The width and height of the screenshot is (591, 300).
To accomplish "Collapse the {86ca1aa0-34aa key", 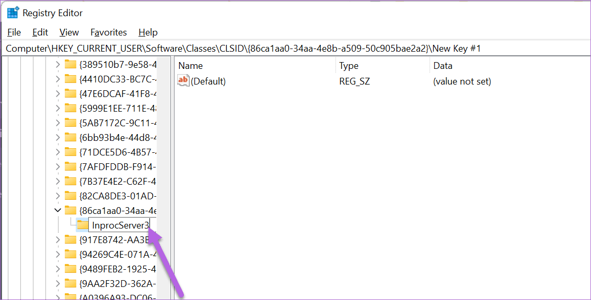I will (57, 210).
